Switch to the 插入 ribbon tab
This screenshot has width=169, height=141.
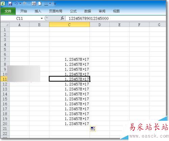pos(38,11)
